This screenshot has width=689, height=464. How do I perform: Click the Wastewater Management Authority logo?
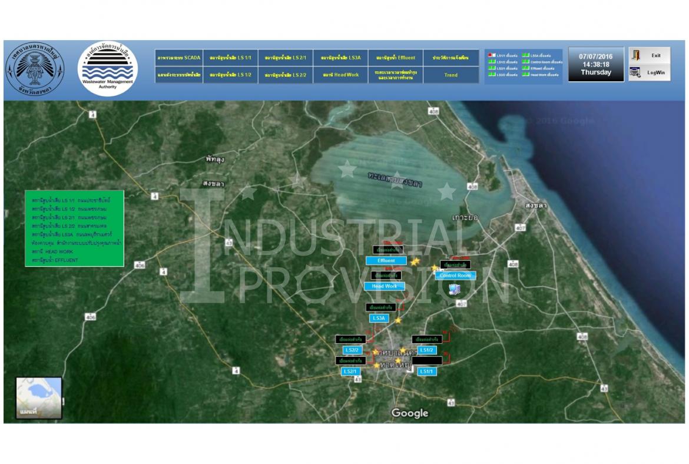(108, 69)
